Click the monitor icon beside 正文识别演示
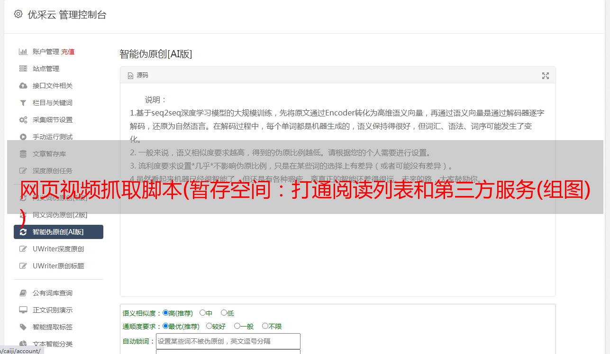This screenshot has width=610, height=354. pos(23,310)
